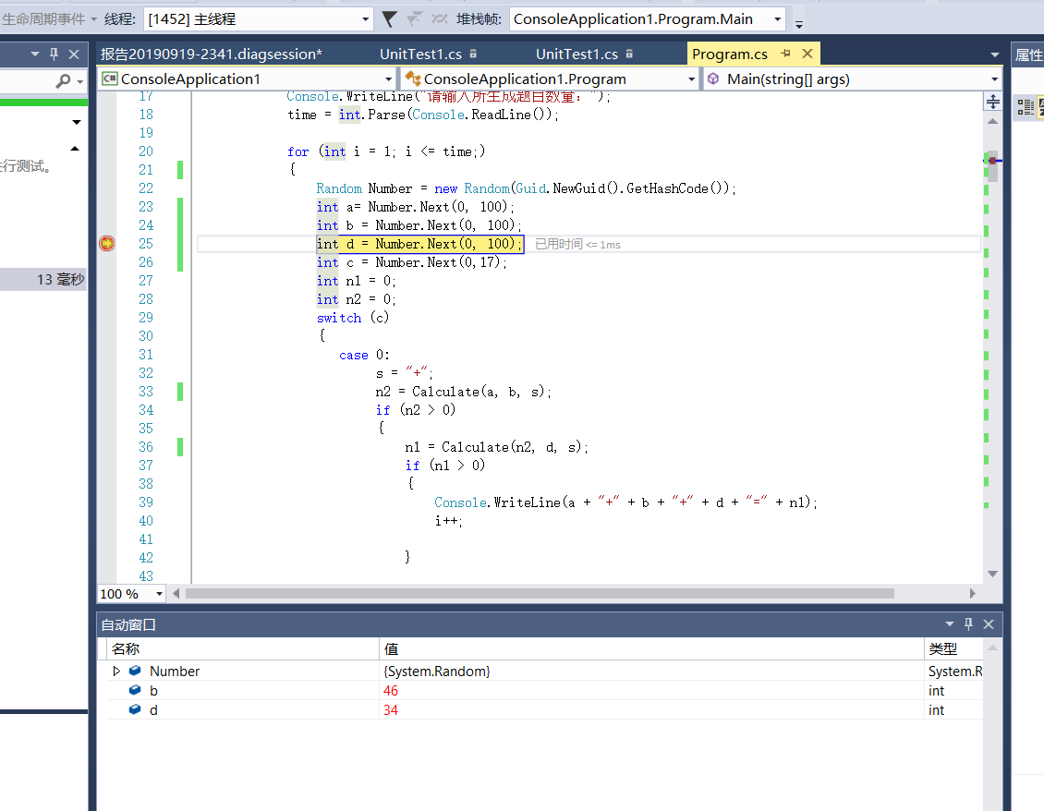Close the left diagnostics panel
Viewport: 1044px width, 811px height.
click(x=74, y=54)
